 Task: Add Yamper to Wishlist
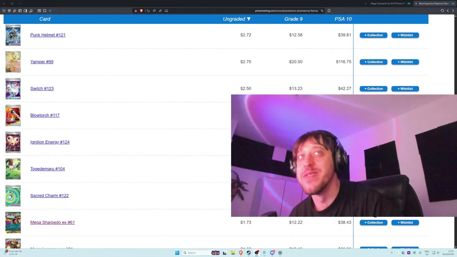click(x=405, y=62)
